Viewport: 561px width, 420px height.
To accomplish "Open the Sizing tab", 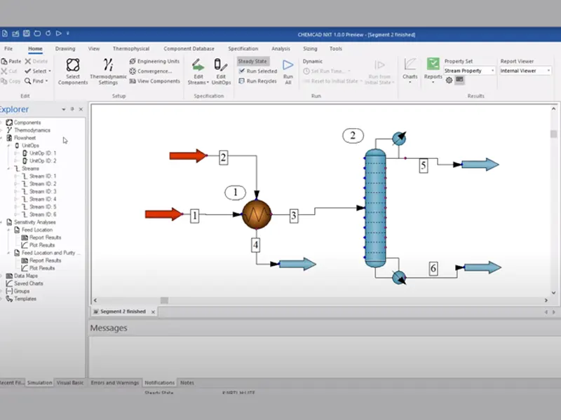I will (x=310, y=48).
